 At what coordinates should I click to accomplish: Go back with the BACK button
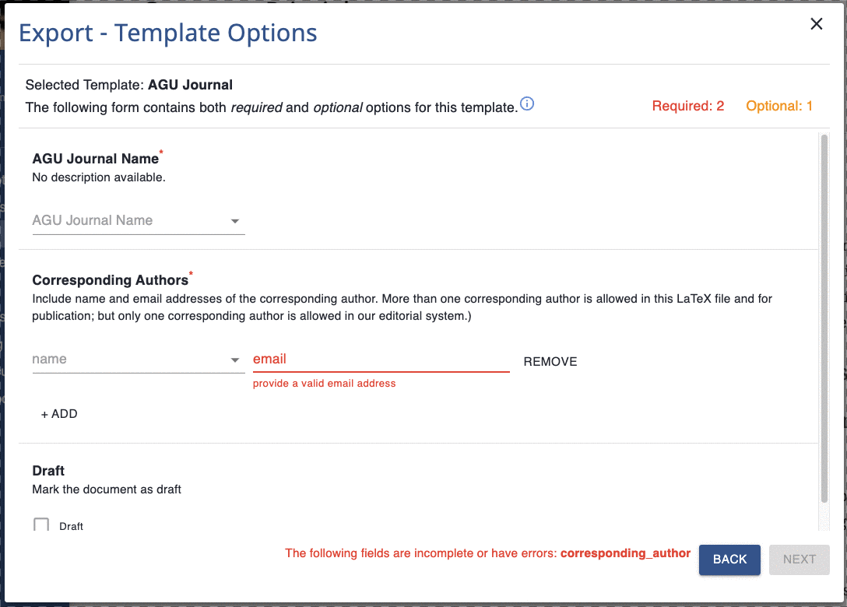pos(729,560)
